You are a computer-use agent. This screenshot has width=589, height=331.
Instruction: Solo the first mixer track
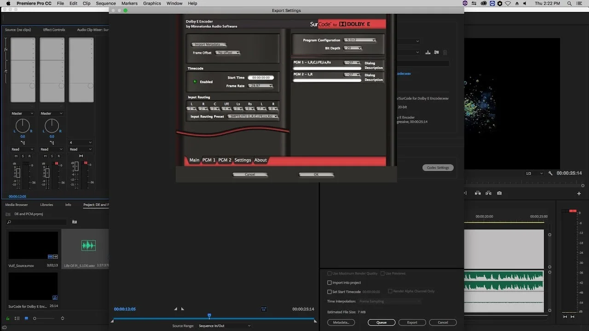[23, 156]
